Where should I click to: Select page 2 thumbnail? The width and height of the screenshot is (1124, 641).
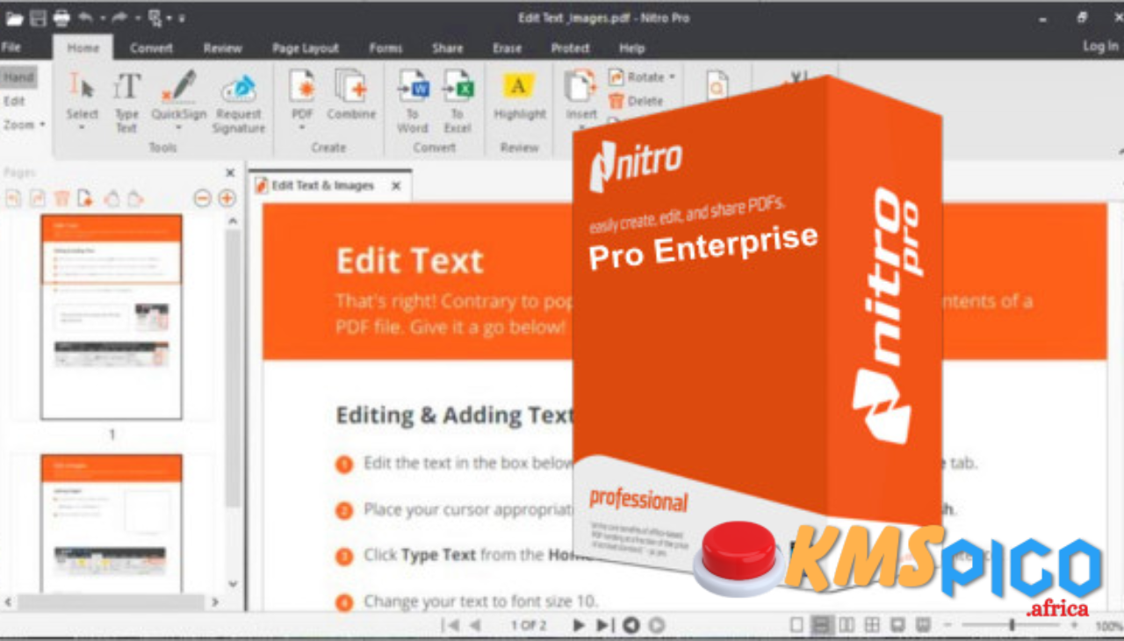click(x=112, y=523)
